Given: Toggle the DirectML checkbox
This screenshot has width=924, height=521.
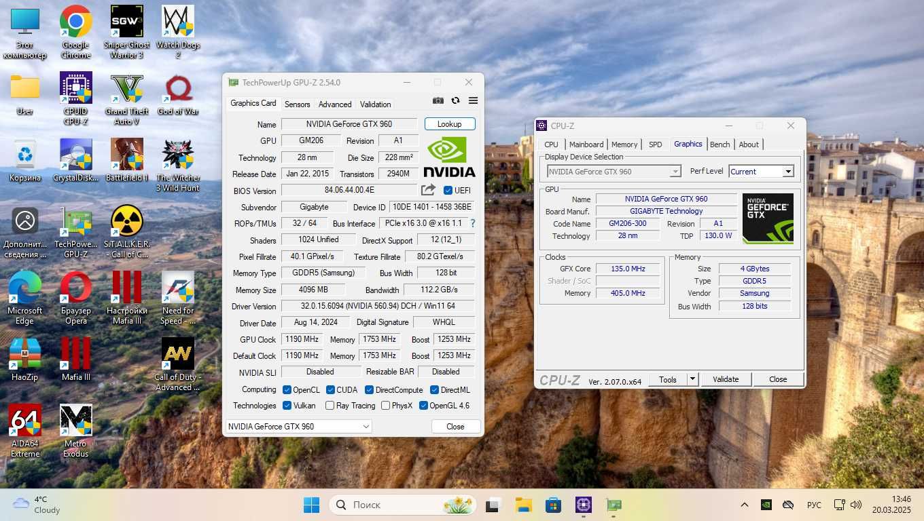Looking at the screenshot, I should pyautogui.click(x=434, y=390).
